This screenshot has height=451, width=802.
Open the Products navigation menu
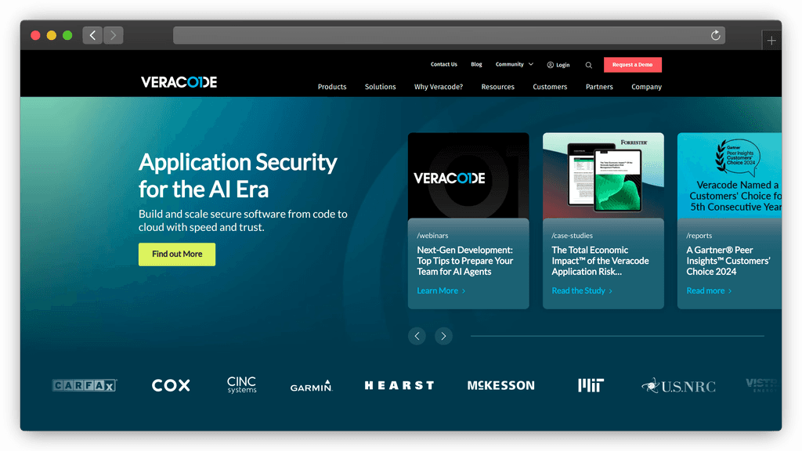tap(332, 87)
